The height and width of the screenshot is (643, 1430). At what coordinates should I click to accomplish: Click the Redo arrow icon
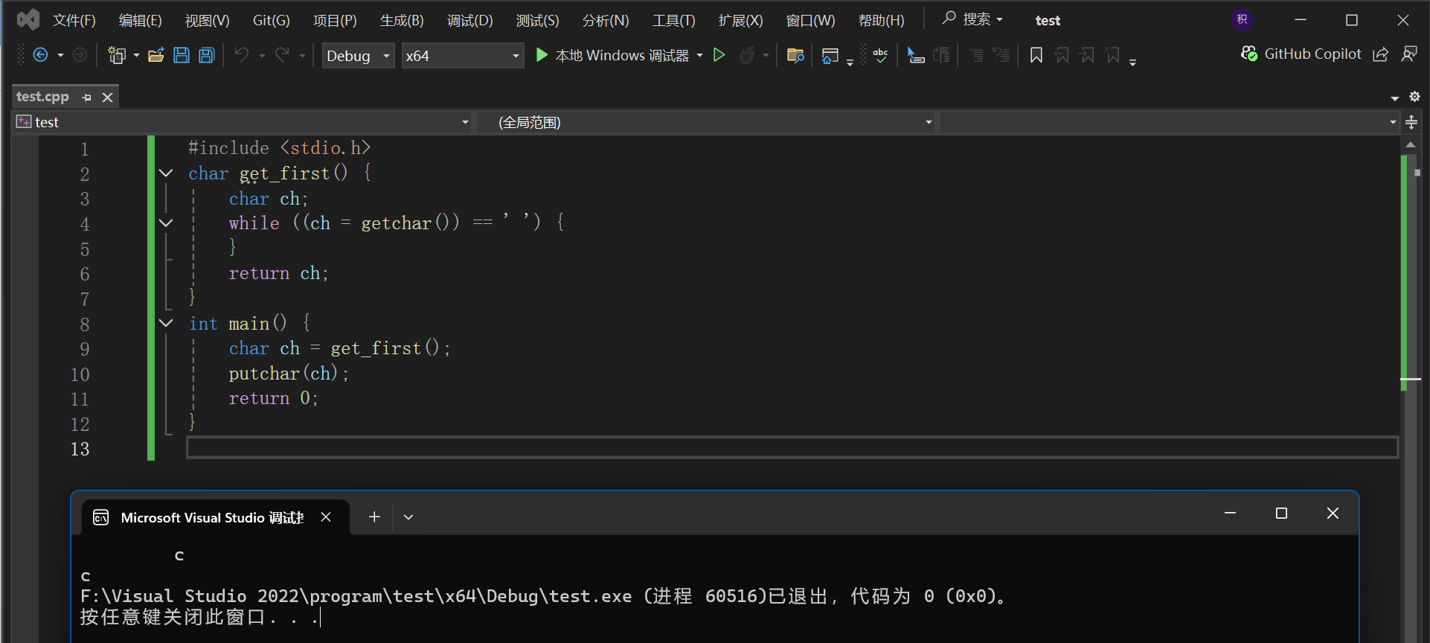point(282,55)
